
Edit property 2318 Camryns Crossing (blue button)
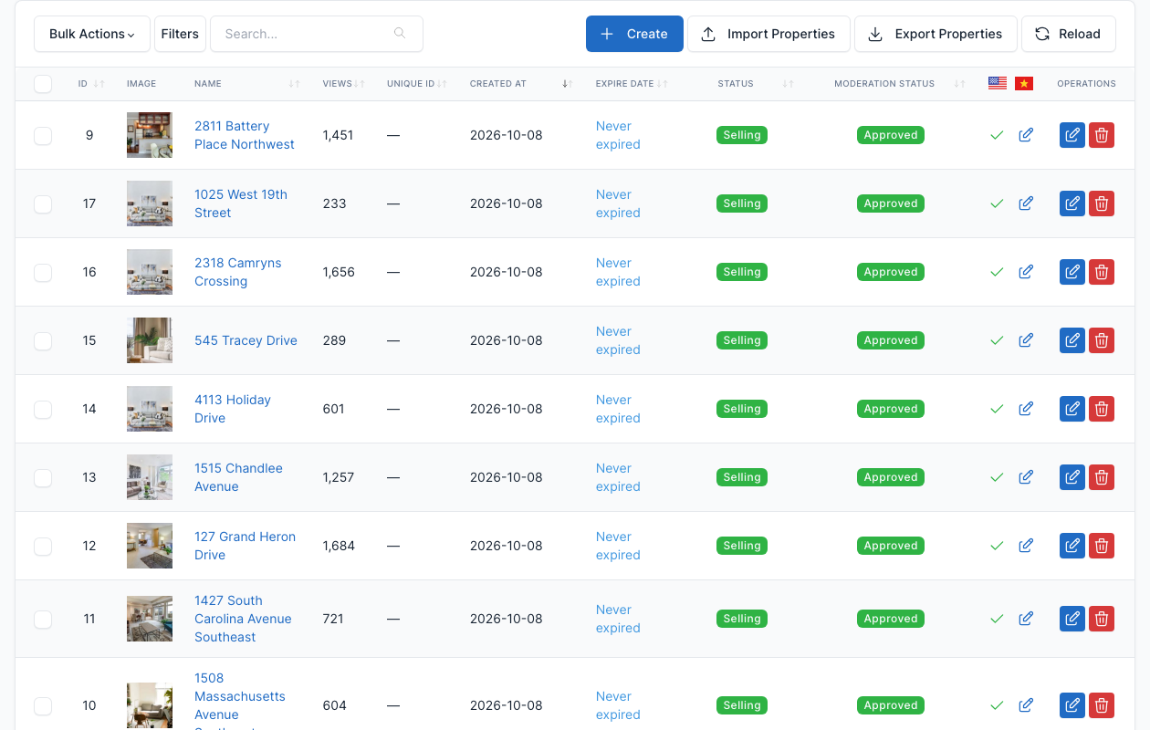pos(1072,272)
